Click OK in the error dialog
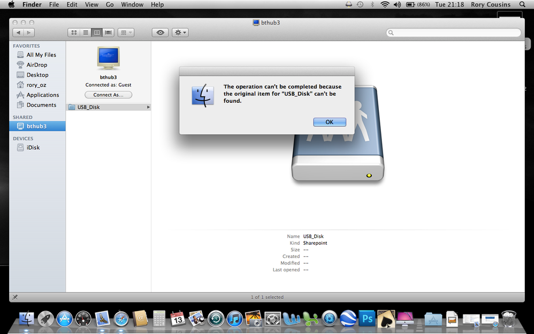 pyautogui.click(x=329, y=122)
